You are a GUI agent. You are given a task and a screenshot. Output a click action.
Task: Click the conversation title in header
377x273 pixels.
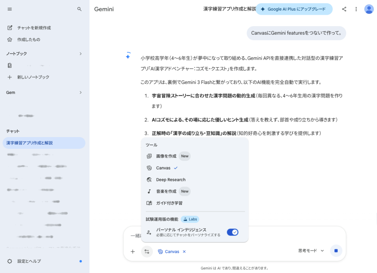tap(229, 9)
